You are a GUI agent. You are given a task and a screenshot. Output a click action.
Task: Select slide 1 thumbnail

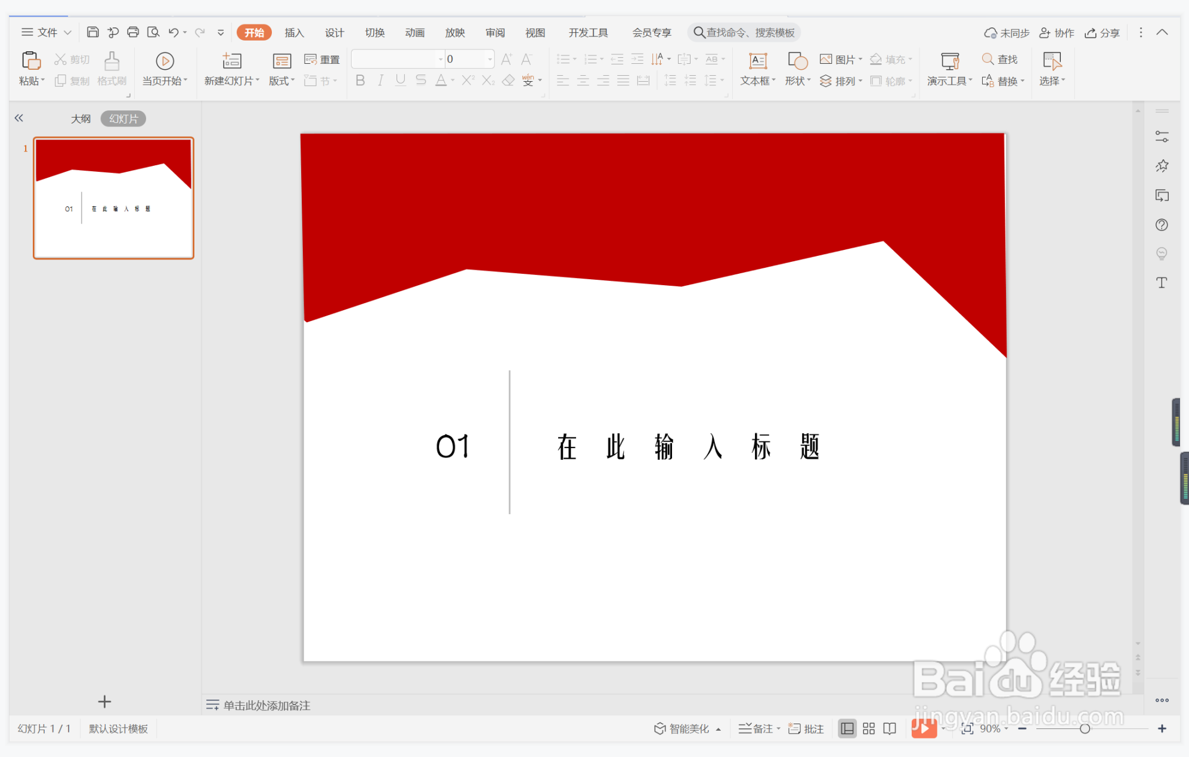113,198
